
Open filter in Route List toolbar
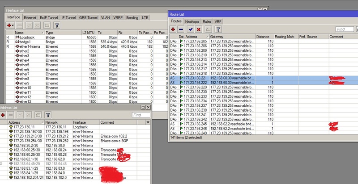(x=218, y=29)
